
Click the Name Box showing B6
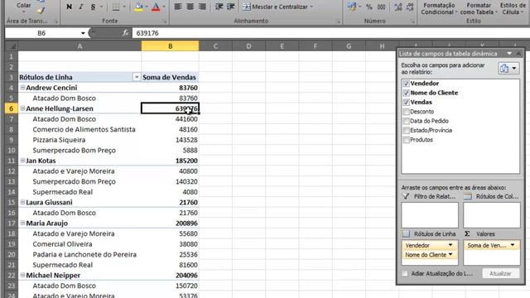[41, 33]
